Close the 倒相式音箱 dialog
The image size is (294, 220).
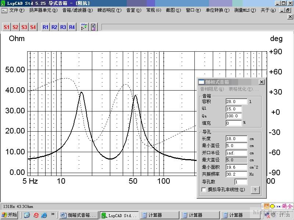pyautogui.click(x=261, y=82)
